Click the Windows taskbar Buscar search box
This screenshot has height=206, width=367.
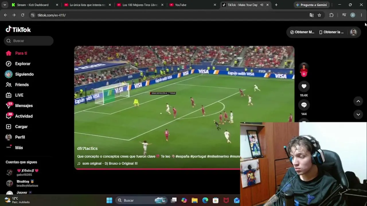point(142,200)
